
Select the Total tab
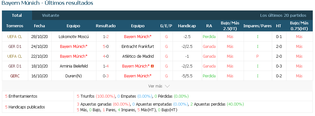[x=17, y=16]
